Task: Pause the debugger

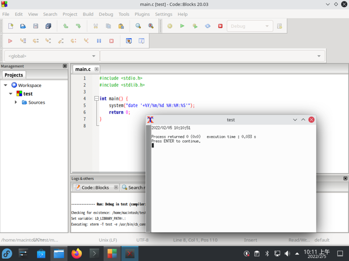Action: tap(99, 41)
